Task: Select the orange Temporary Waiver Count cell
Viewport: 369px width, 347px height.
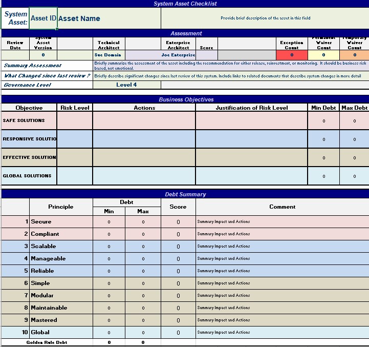Action: pos(355,55)
